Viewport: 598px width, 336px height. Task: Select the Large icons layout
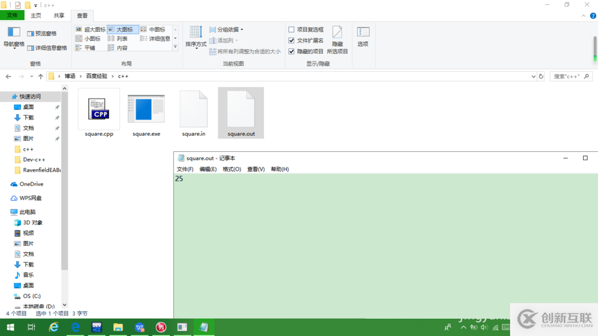[x=123, y=29]
